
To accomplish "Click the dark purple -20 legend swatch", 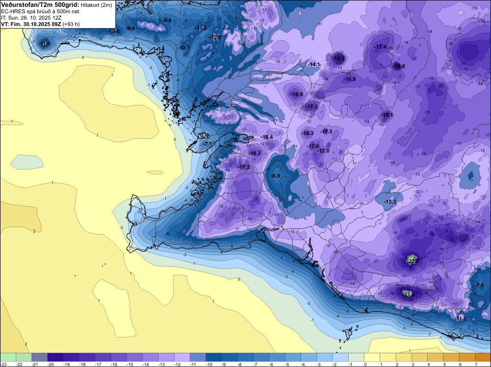I will point(55,357).
